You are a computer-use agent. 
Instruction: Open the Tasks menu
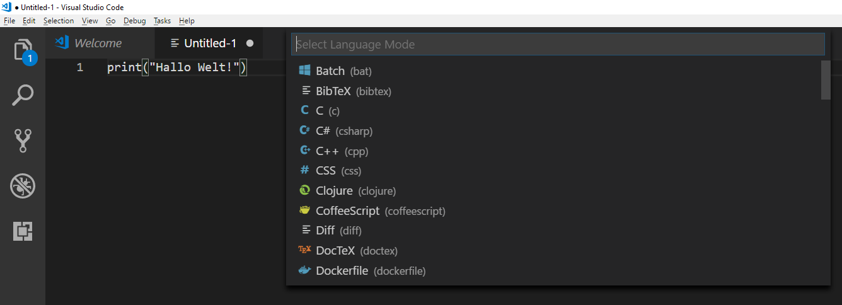tap(163, 21)
